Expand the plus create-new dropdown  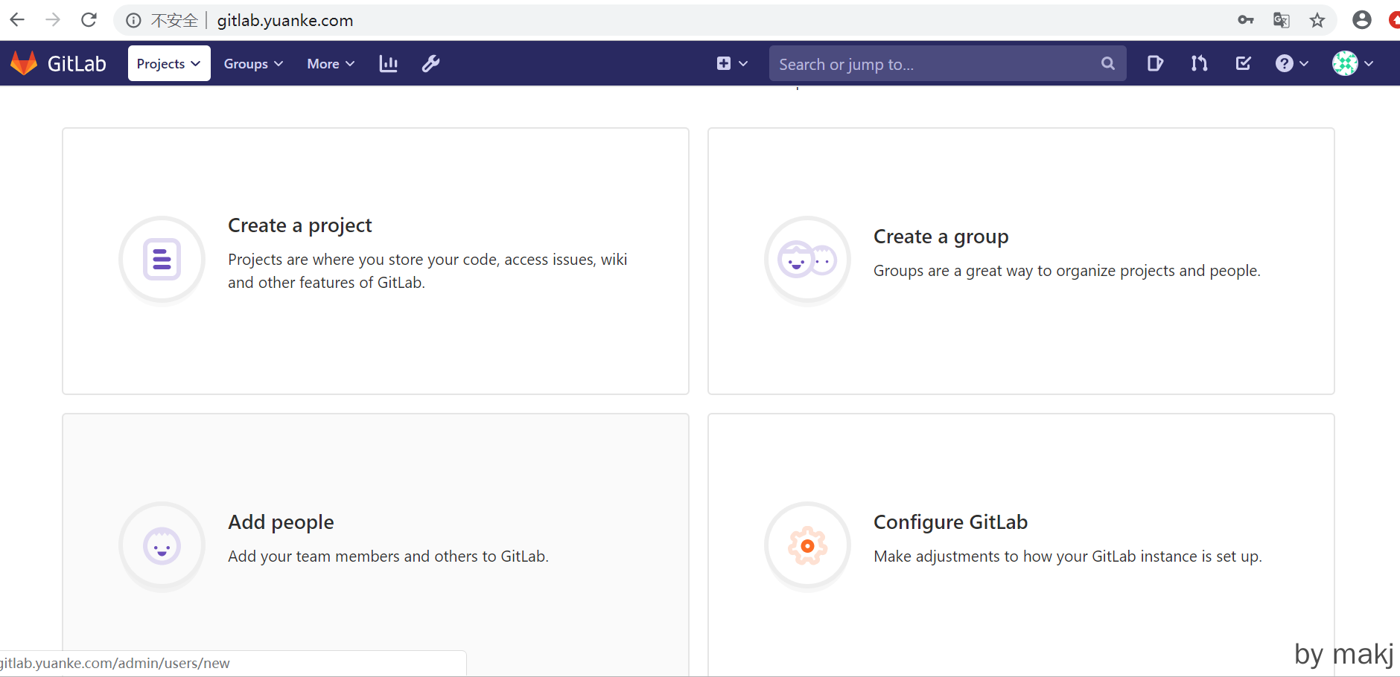click(x=731, y=64)
